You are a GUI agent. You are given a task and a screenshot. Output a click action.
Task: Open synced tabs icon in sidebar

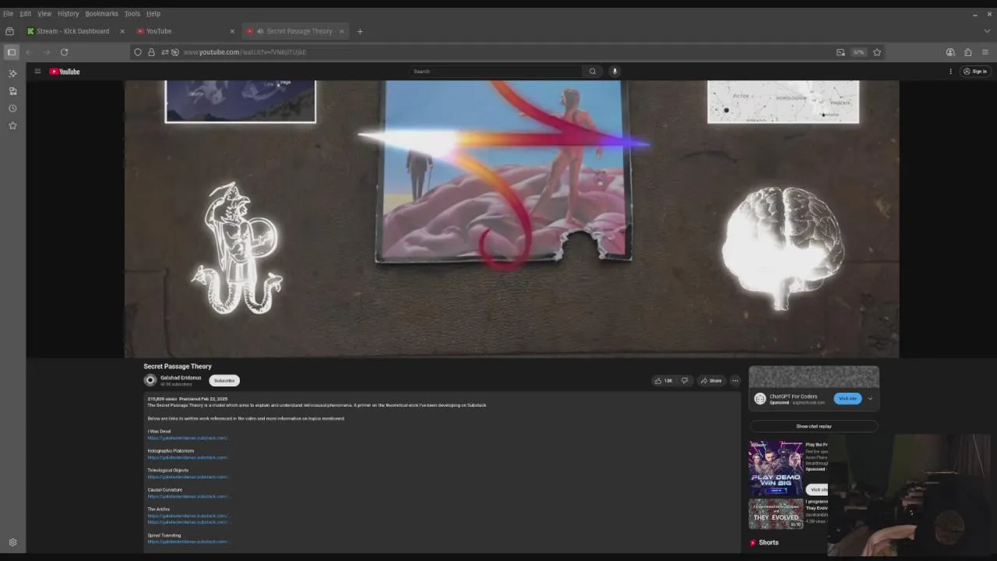(12, 91)
